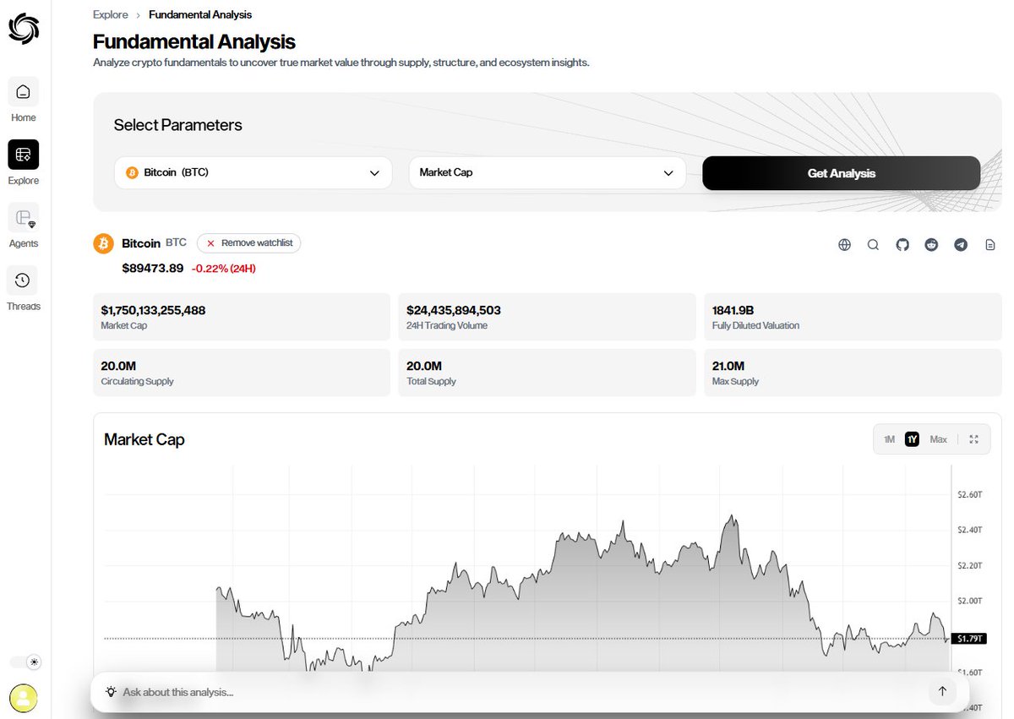Click the send arrow button
1014x719 pixels.
click(x=942, y=692)
